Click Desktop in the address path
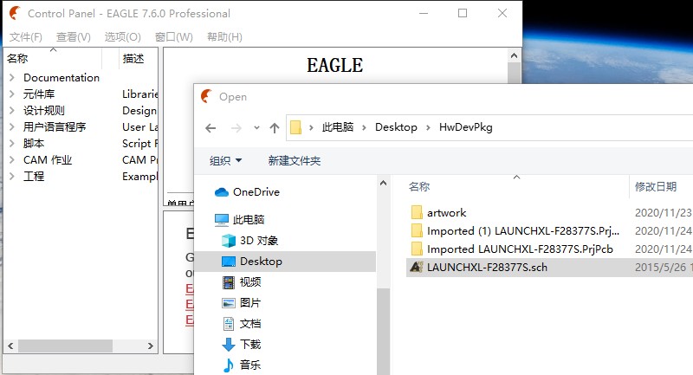Image resolution: width=693 pixels, height=375 pixels. point(396,127)
